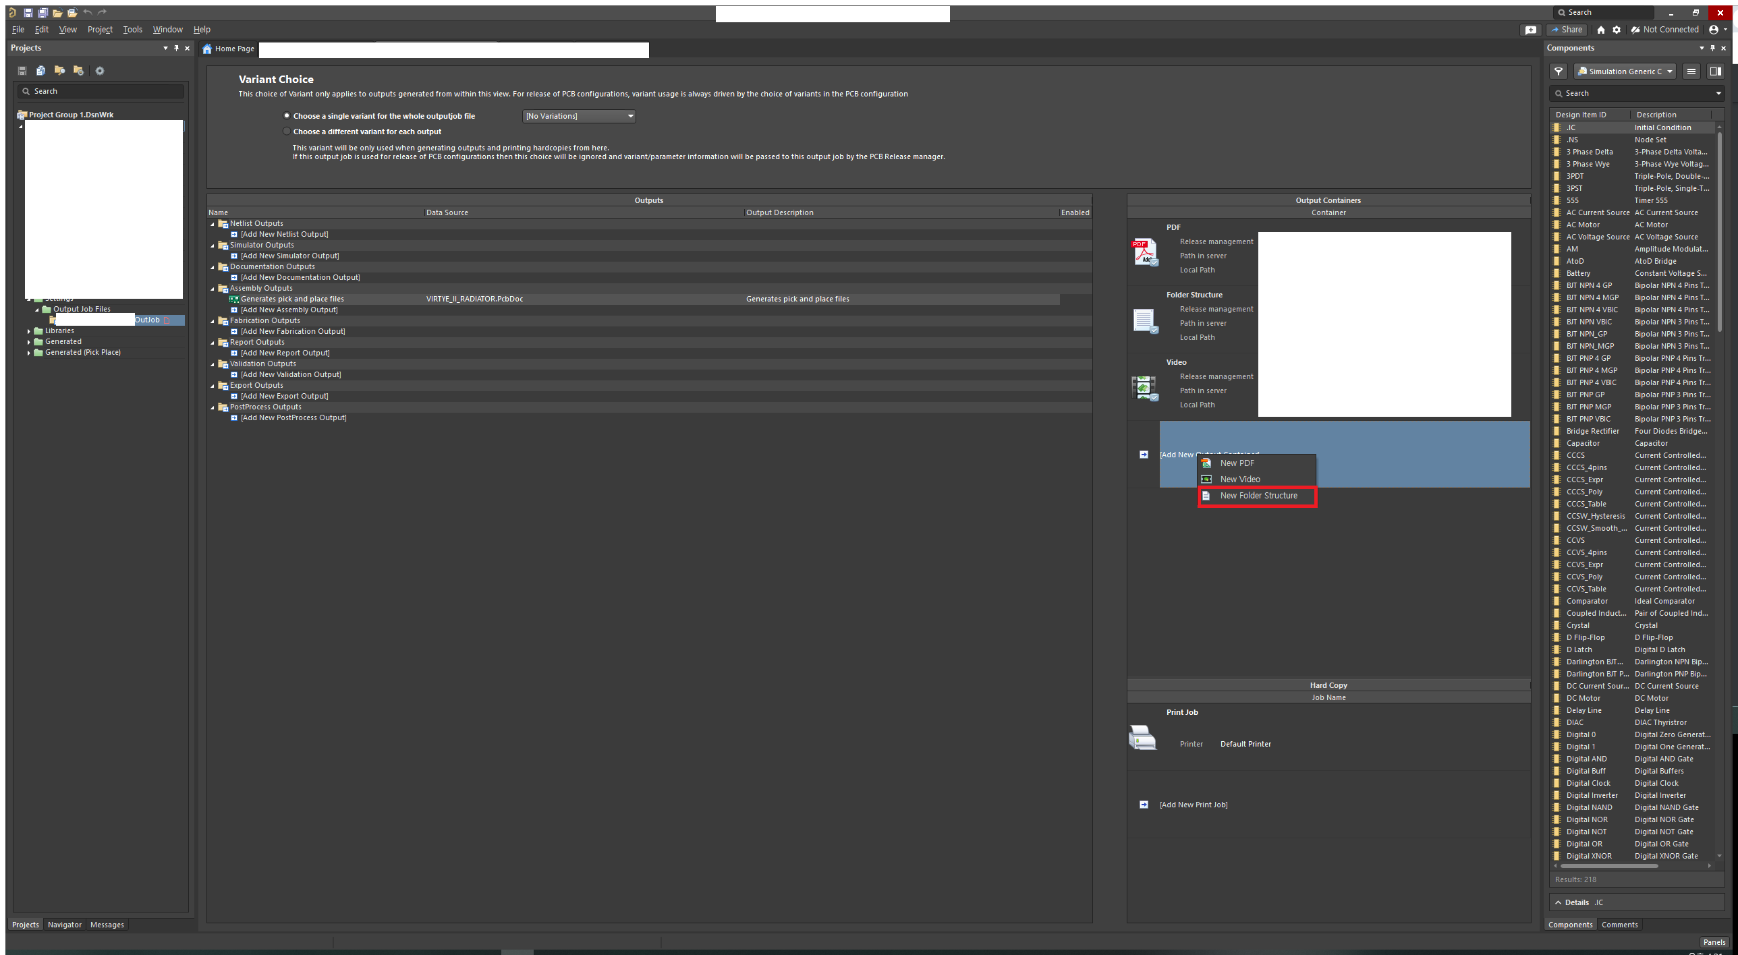Screen dimensions: 1738x955
Task: Expand the Libraries folder in Projects tree
Action: point(29,331)
